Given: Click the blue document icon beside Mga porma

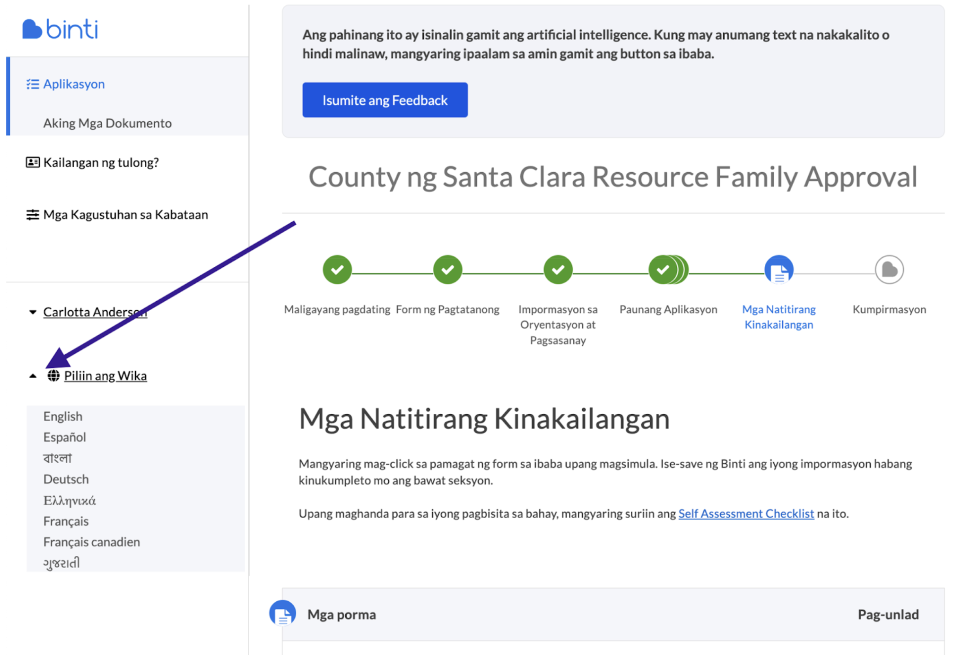Looking at the screenshot, I should point(282,614).
